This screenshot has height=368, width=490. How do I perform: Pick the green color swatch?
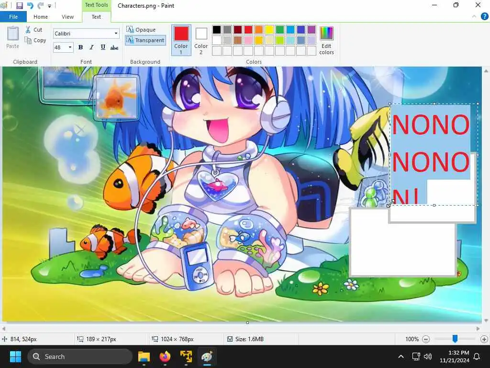point(280,29)
